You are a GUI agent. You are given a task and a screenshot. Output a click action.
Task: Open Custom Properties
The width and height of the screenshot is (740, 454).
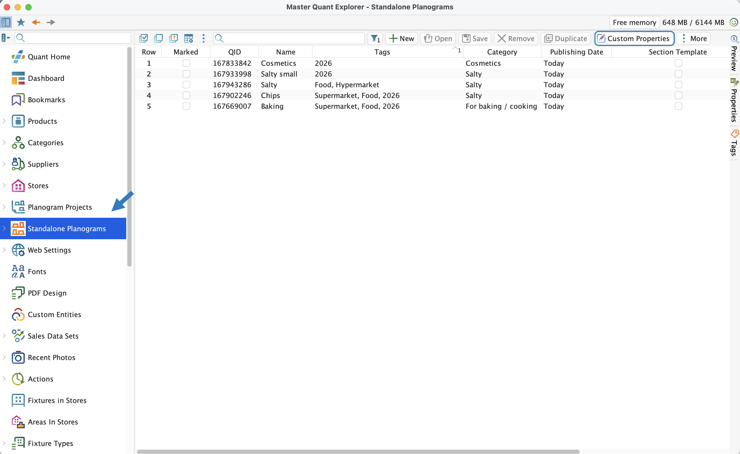point(634,38)
